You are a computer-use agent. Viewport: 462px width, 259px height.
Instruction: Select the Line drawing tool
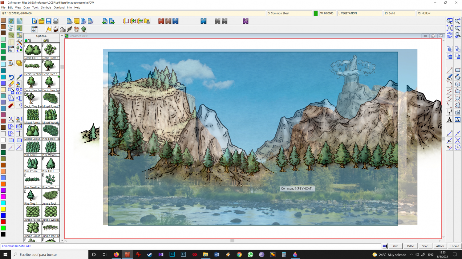pyautogui.click(x=450, y=70)
